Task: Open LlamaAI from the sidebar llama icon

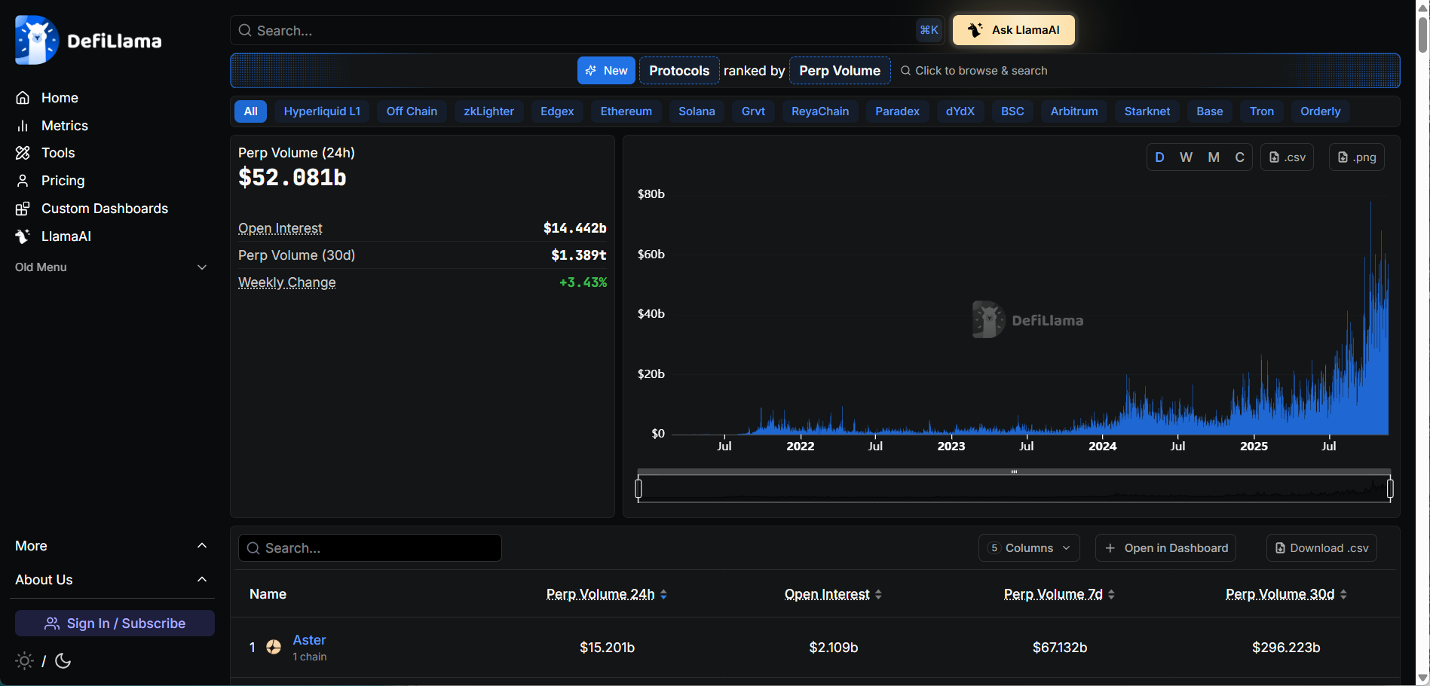Action: (23, 236)
